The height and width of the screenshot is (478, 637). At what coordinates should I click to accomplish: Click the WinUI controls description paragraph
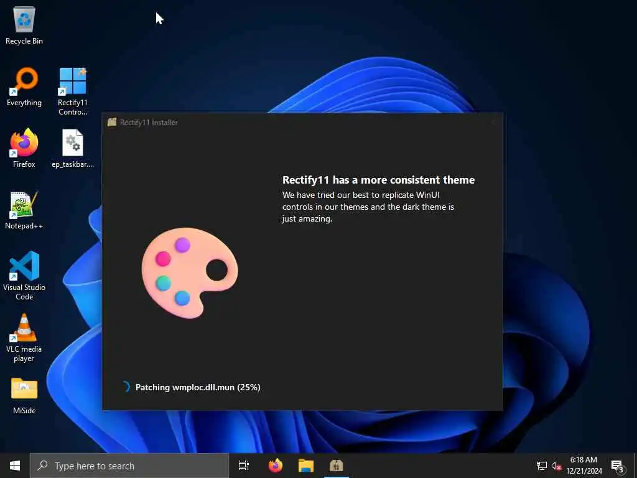pyautogui.click(x=368, y=207)
